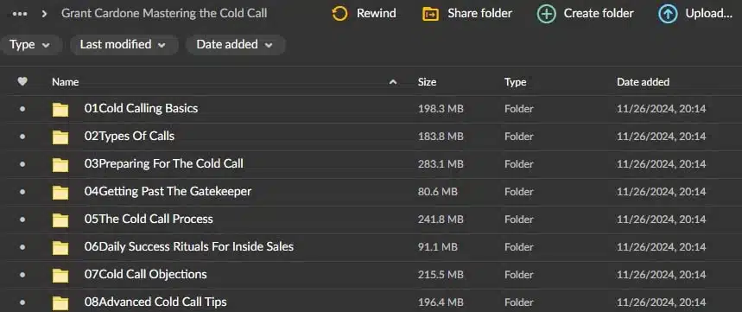Click folder icon of 03Preparing For The Cold Call
The width and height of the screenshot is (742, 312).
tap(60, 165)
